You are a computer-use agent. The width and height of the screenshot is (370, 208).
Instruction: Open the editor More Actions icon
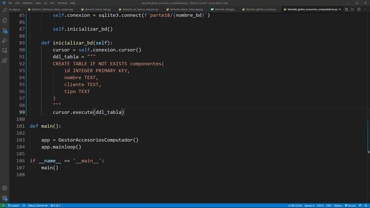click(x=365, y=9)
